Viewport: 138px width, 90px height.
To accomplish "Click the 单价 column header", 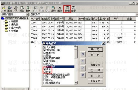I will [x=116, y=19].
